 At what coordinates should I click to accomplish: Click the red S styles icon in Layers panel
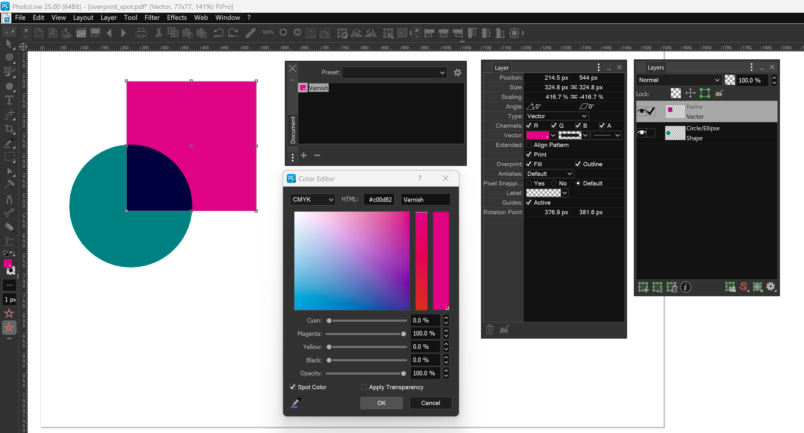pos(744,287)
